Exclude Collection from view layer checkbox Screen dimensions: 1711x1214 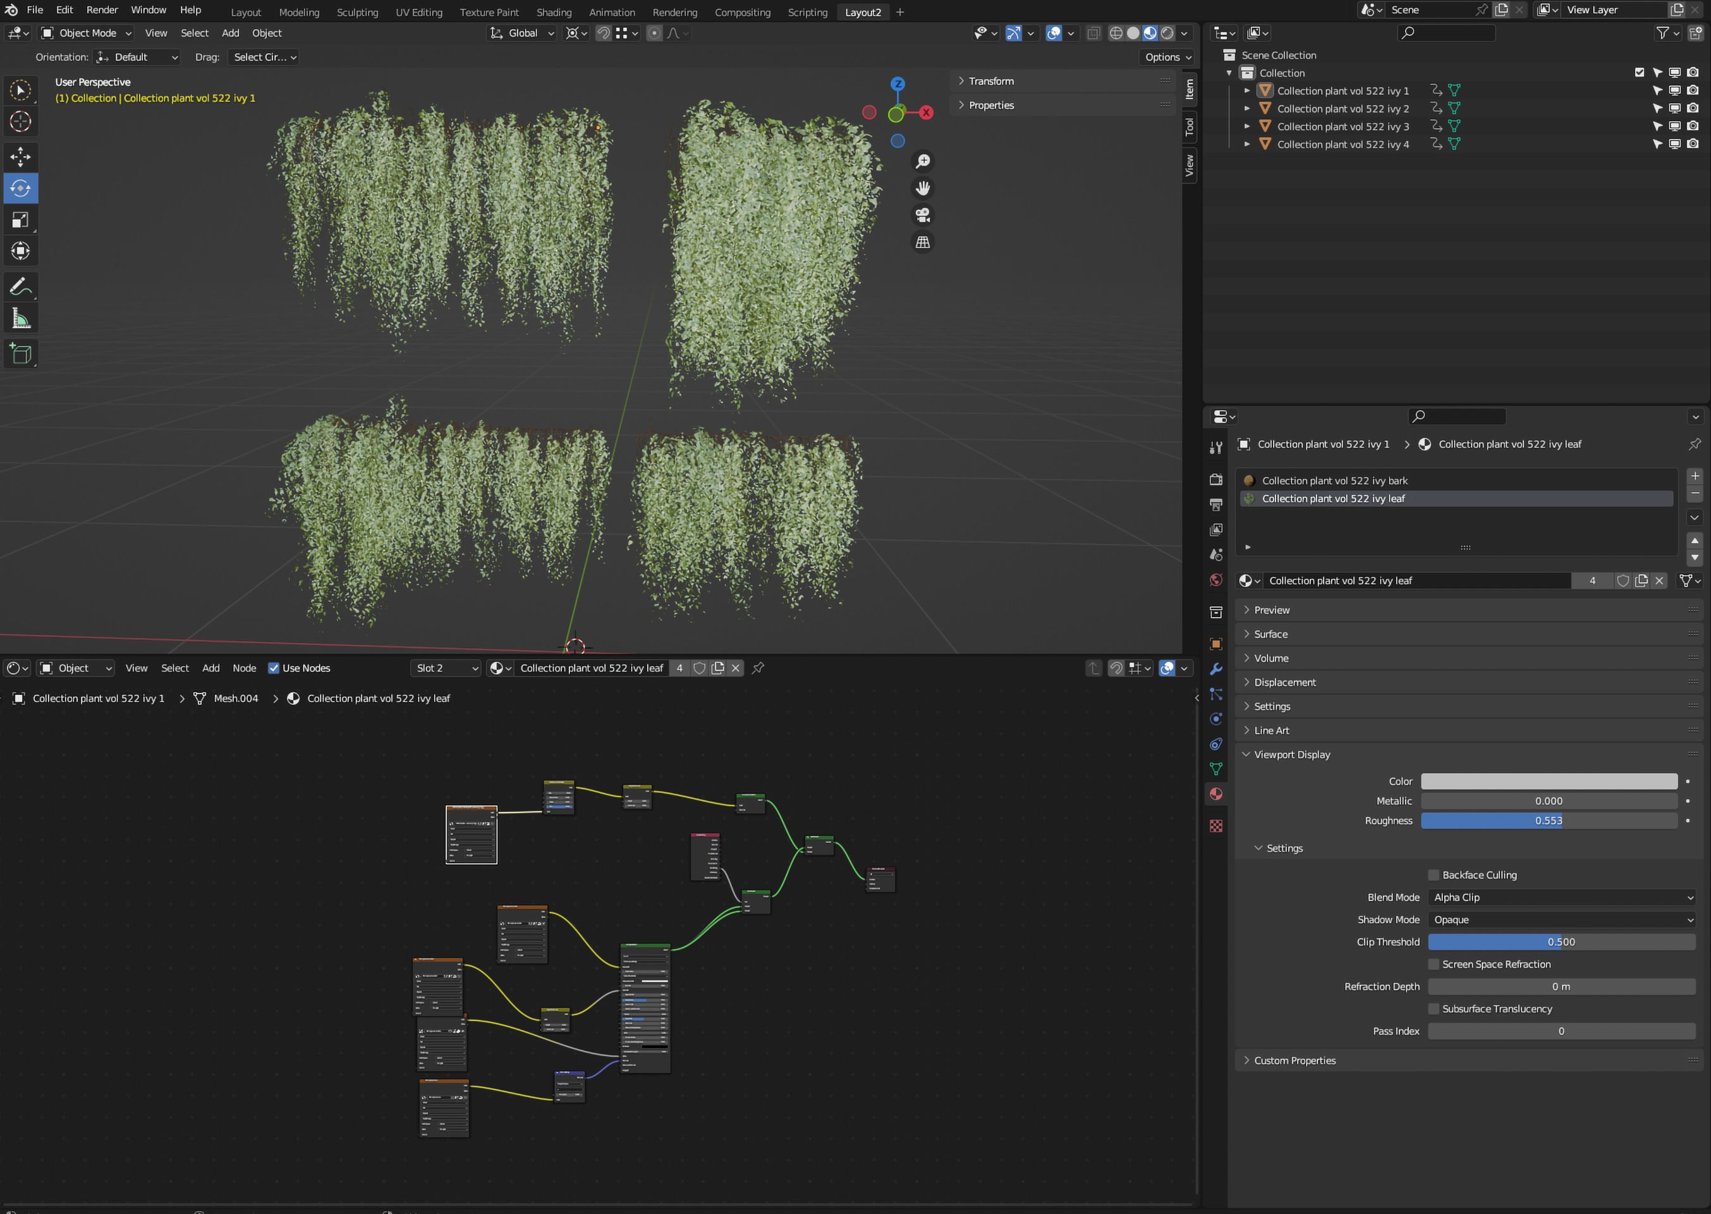1640,73
